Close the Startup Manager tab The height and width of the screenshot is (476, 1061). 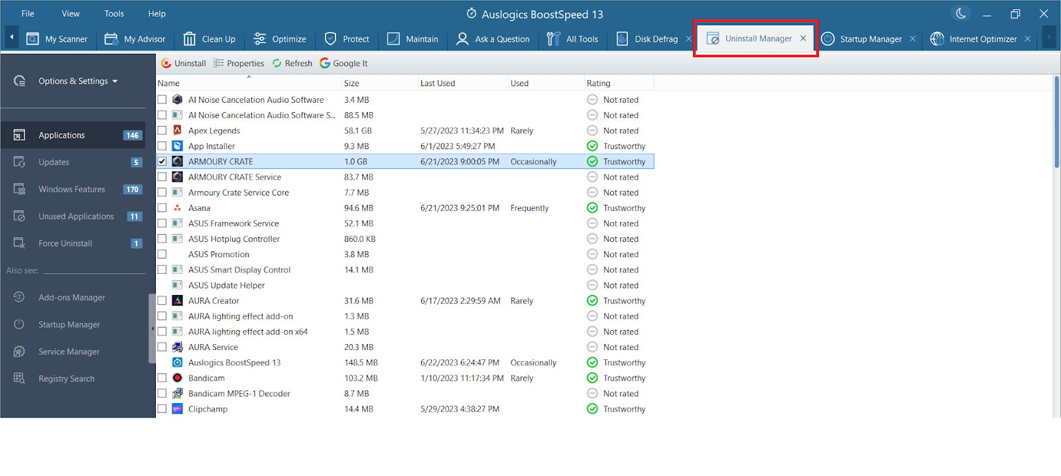pos(912,39)
